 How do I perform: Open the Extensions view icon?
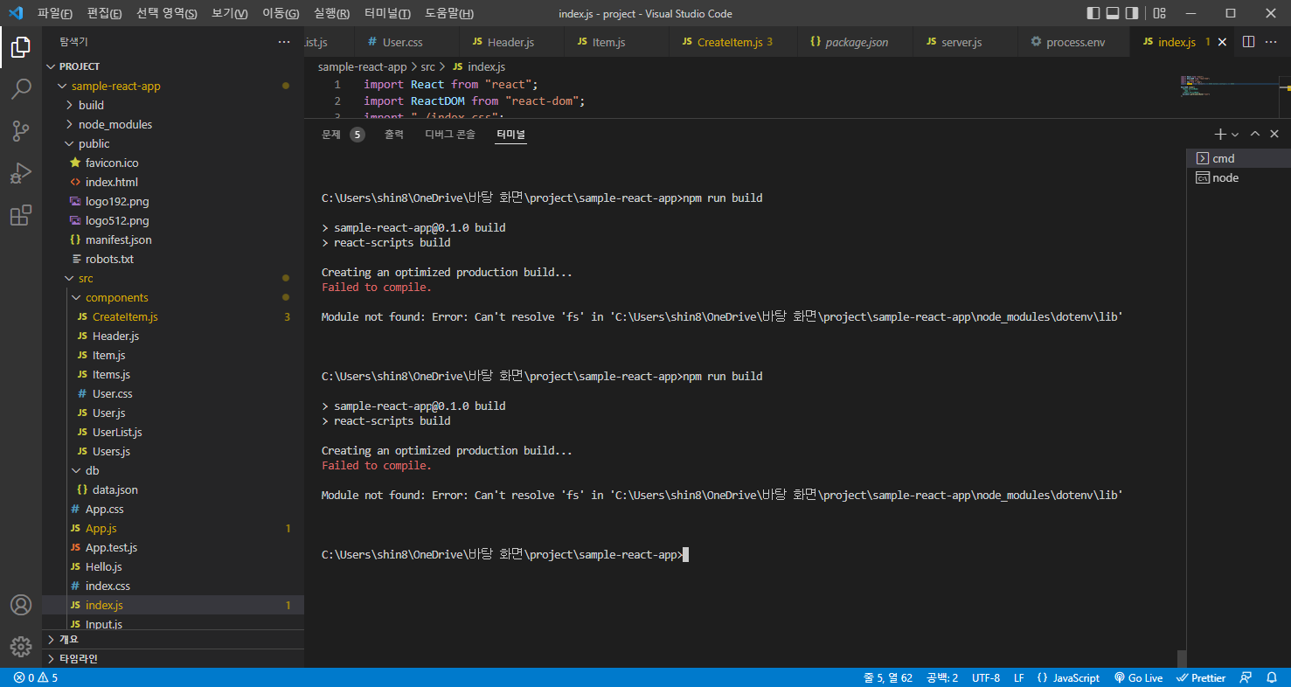(21, 215)
